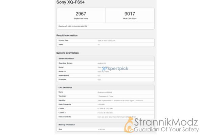The width and height of the screenshot is (203, 135).
Task: Click the 'Identifier' row label
Action: (x=62, y=100)
